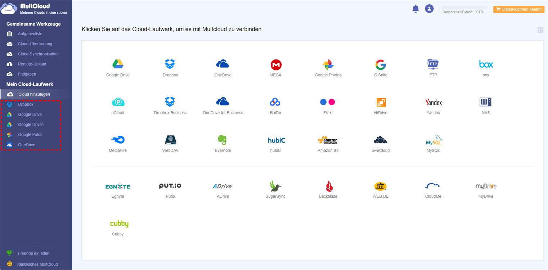Open Google Drive1 in sidebar
Screen dimensions: 548x270
coord(31,125)
